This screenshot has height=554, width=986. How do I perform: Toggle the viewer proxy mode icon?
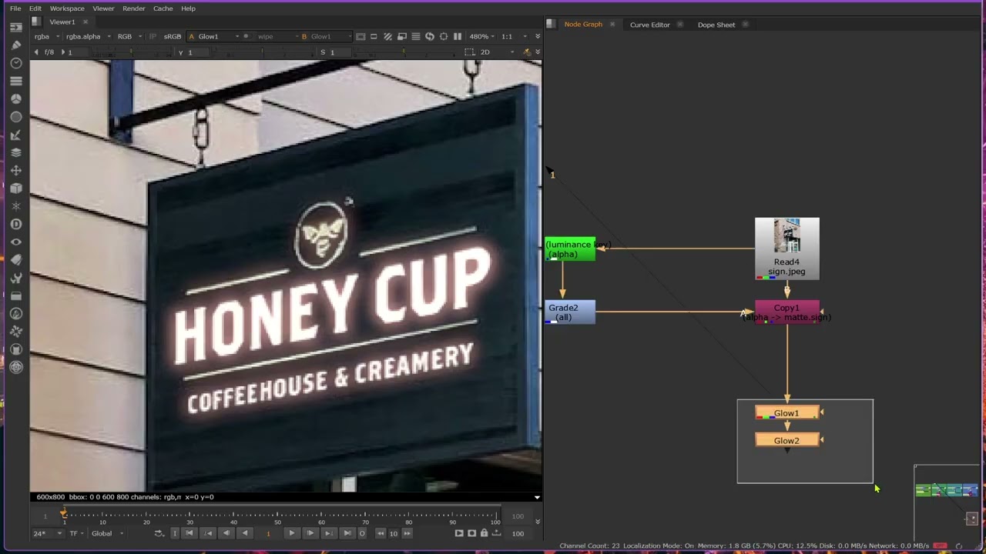click(402, 36)
